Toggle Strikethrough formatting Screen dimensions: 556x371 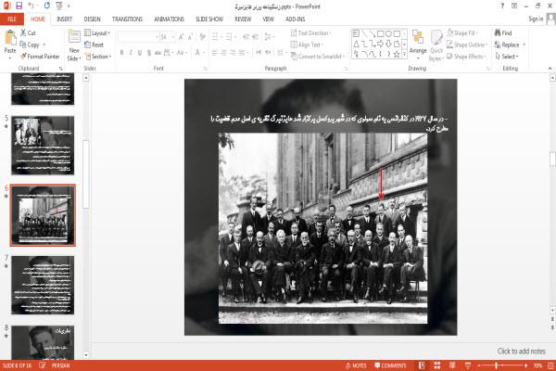(158, 53)
